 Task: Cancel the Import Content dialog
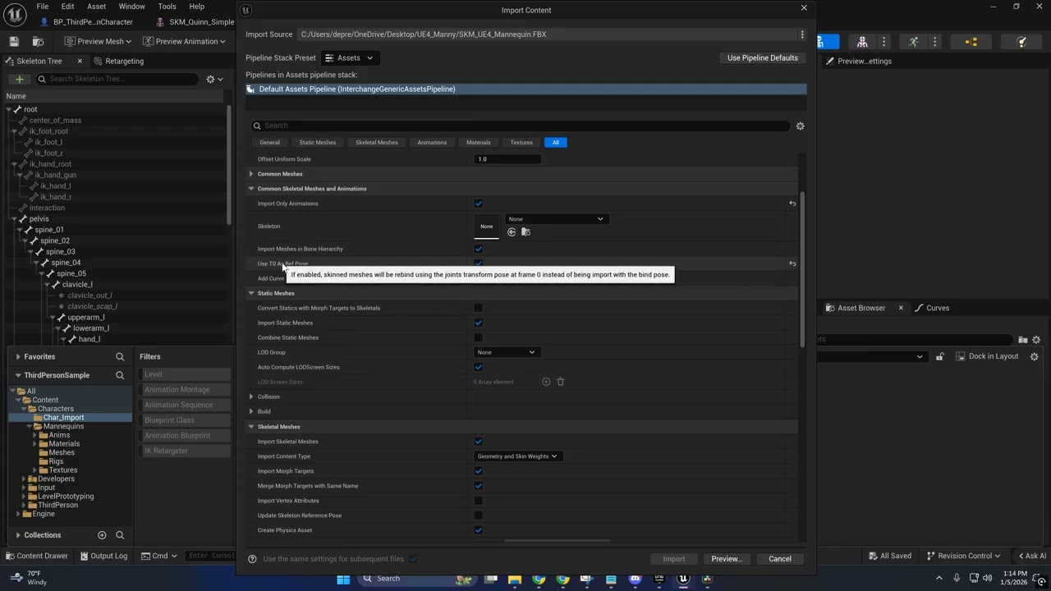[780, 559]
